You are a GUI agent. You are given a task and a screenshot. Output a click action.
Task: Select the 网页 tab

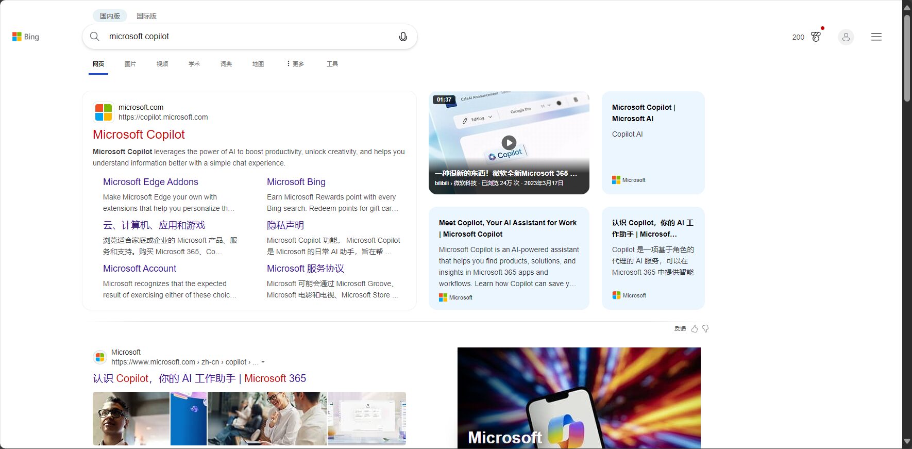click(x=98, y=64)
